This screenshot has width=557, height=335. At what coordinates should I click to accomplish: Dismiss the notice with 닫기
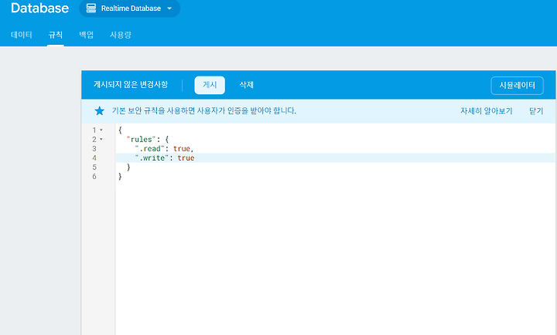(536, 111)
